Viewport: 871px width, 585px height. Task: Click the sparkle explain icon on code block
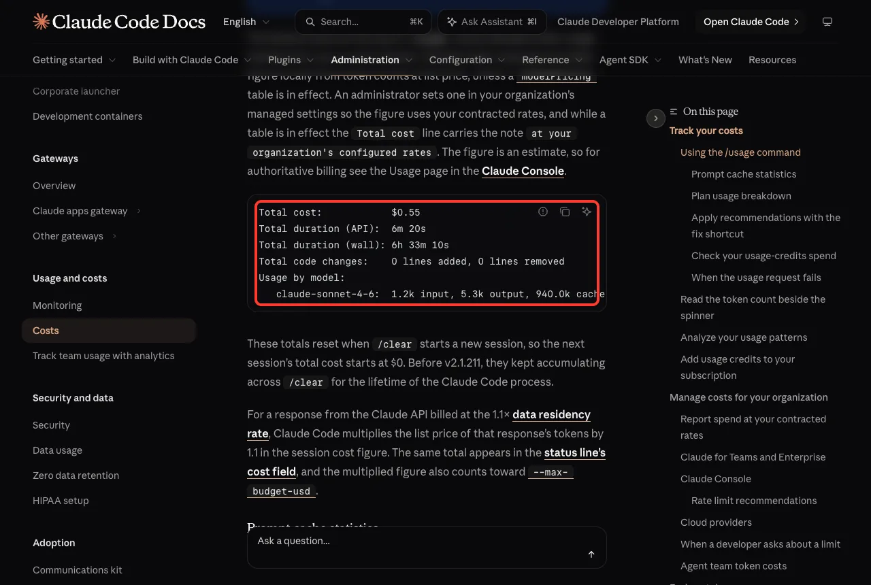coord(587,212)
